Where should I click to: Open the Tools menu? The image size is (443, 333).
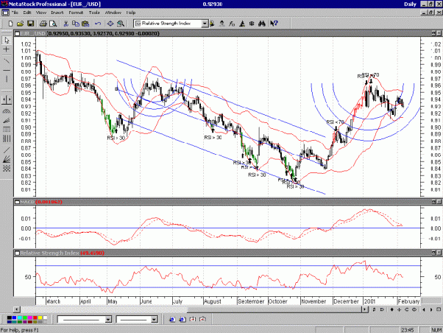[94, 13]
